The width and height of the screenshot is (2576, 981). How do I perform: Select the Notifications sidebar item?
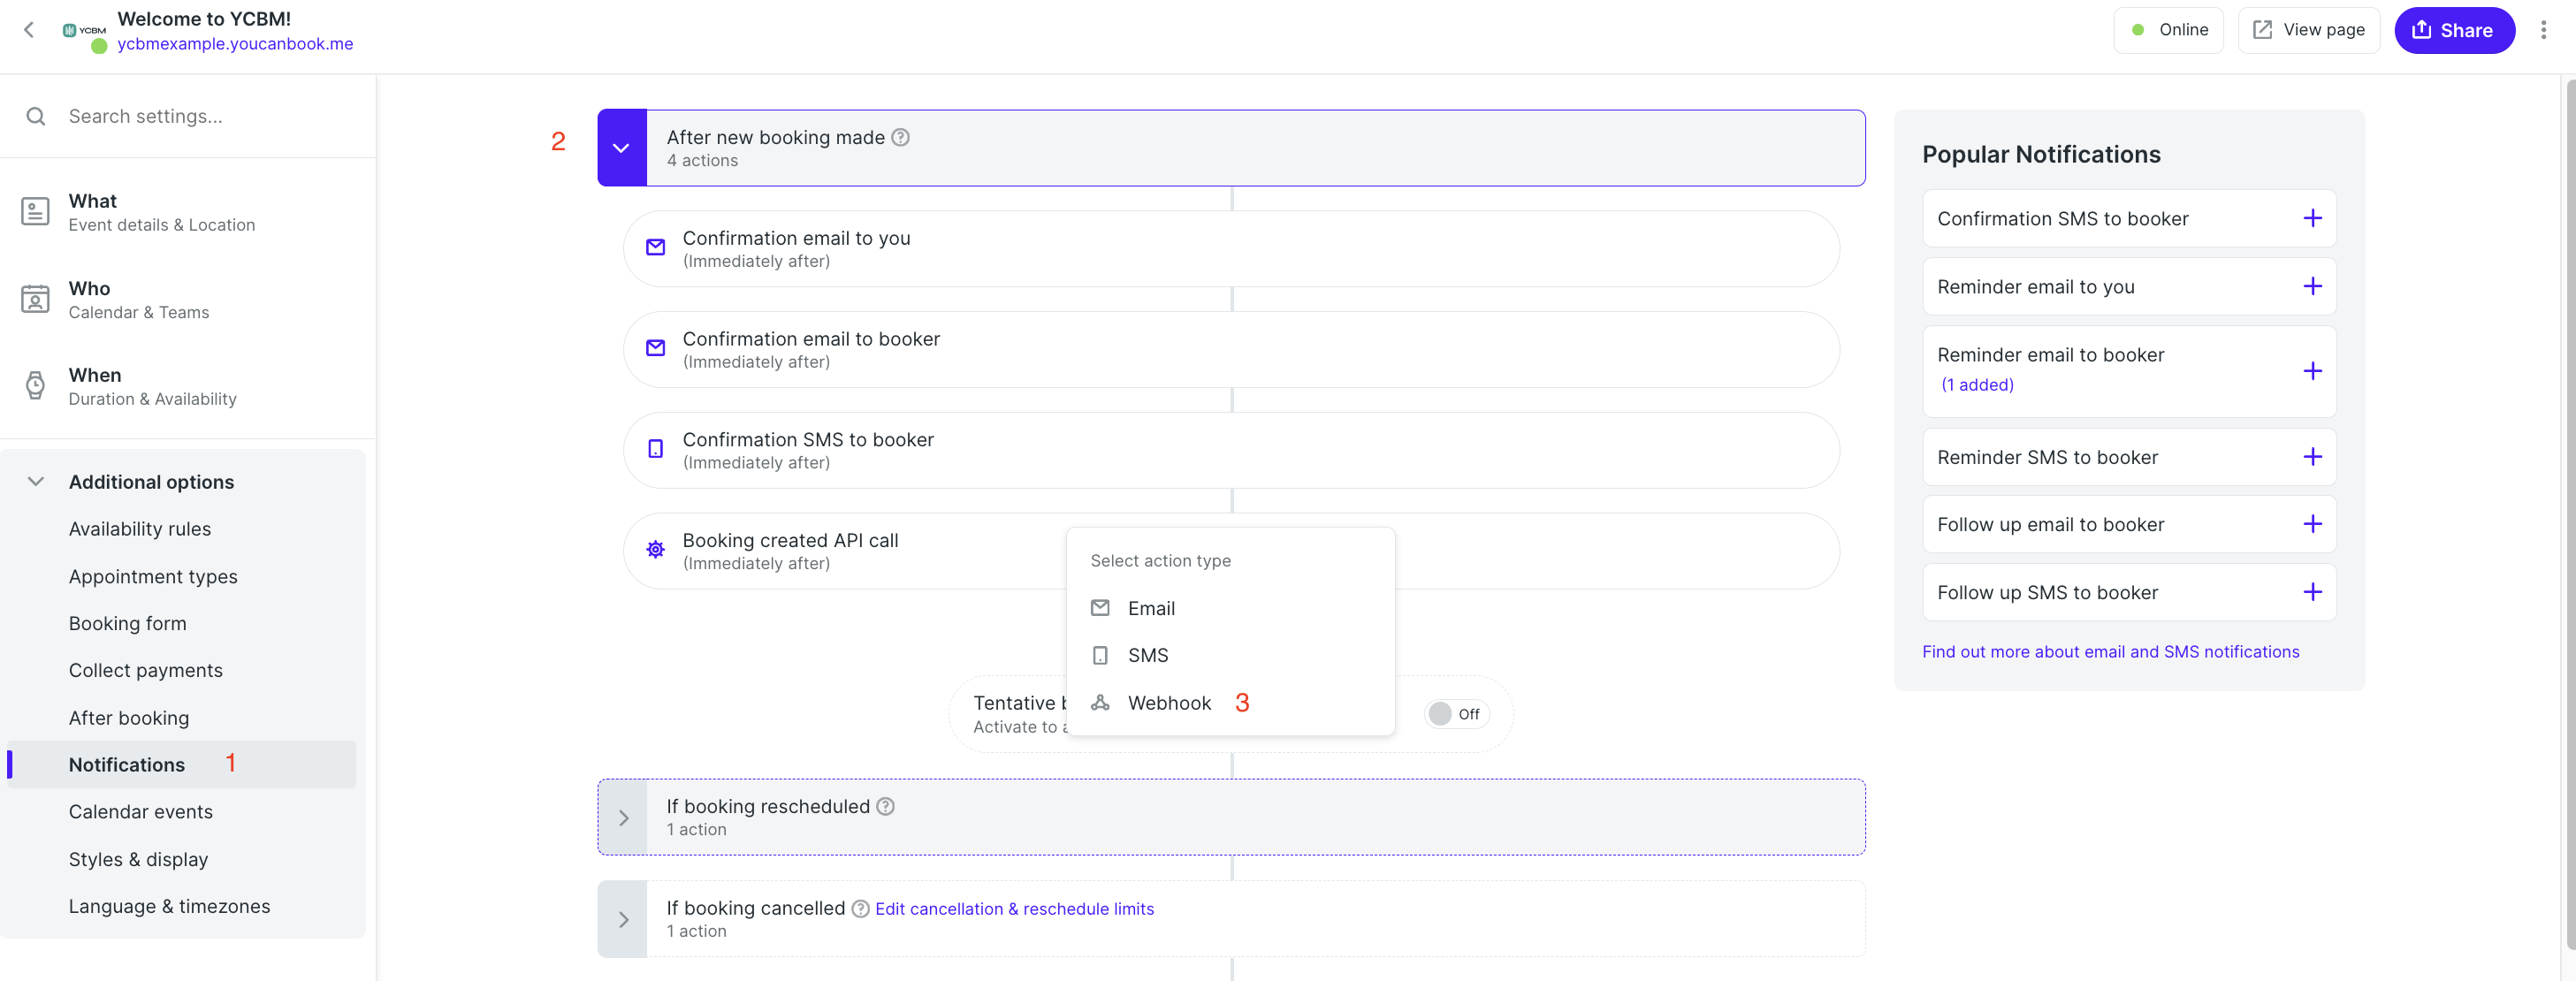coord(182,765)
